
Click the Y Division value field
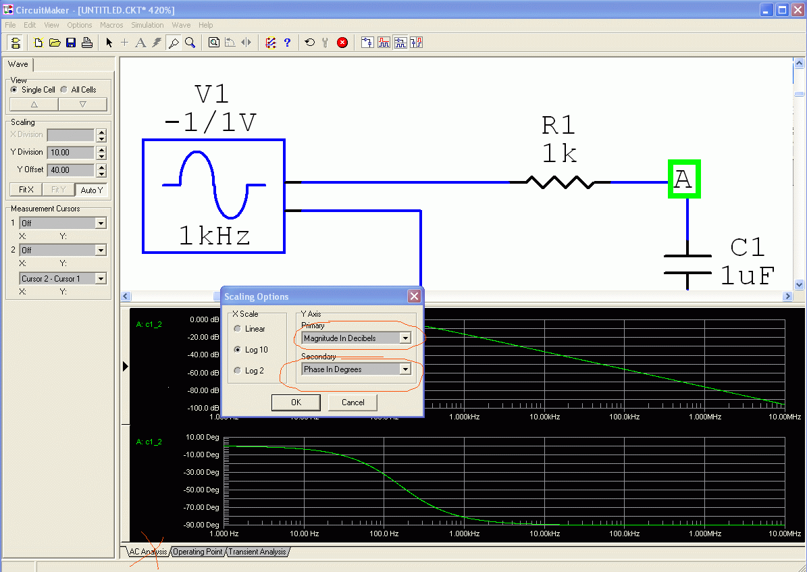click(x=70, y=153)
